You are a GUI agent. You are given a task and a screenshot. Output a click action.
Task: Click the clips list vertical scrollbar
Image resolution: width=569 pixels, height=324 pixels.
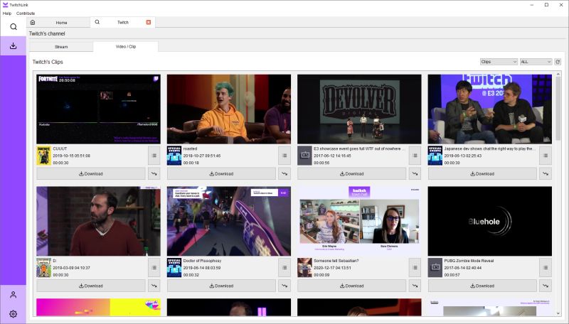pos(558,109)
